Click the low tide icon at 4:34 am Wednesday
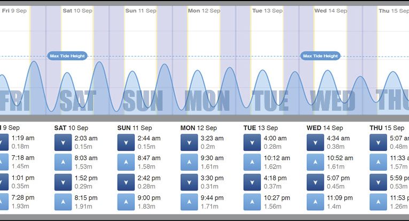The width and height of the screenshot is (409, 221). tap(315, 142)
